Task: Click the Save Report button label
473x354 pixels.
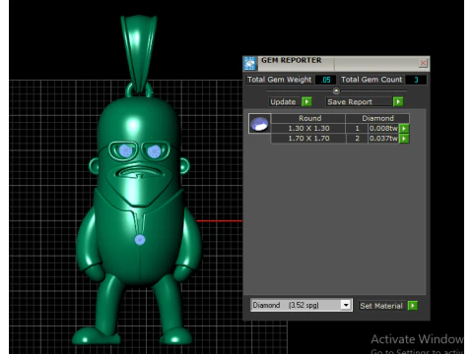Action: 350,102
